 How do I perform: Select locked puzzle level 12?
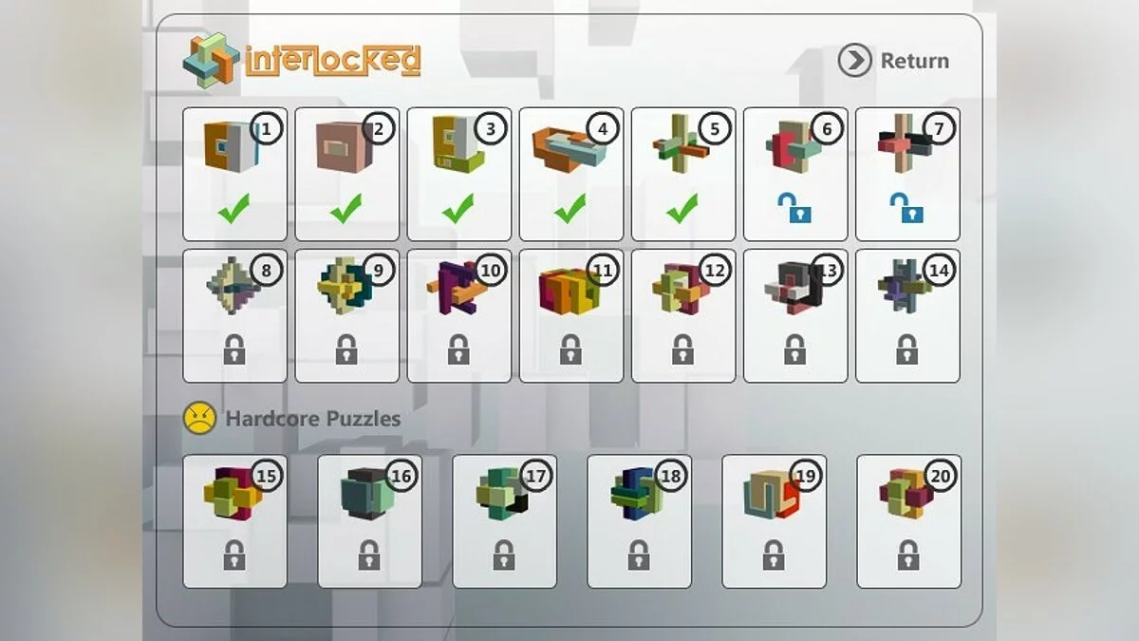(x=683, y=316)
